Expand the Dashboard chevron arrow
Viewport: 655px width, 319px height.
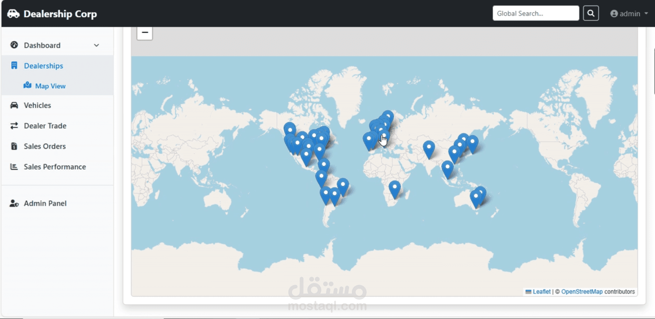[x=97, y=45]
